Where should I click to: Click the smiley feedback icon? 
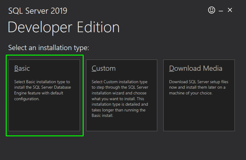coord(211,10)
